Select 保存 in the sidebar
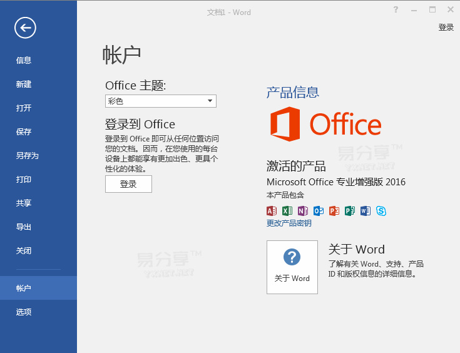This screenshot has width=460, height=353. [24, 132]
